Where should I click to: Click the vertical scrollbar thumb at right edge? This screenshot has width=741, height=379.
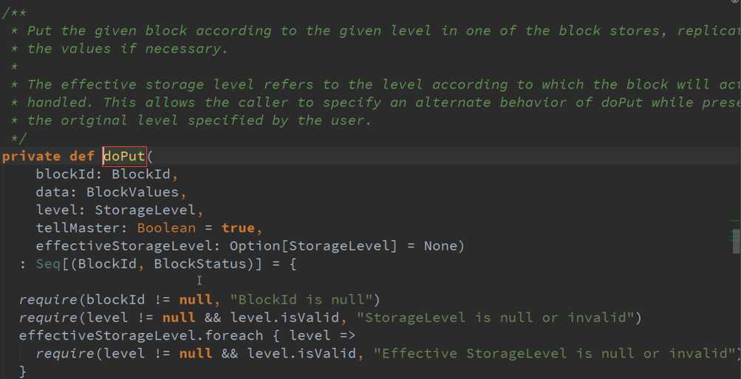(737, 242)
